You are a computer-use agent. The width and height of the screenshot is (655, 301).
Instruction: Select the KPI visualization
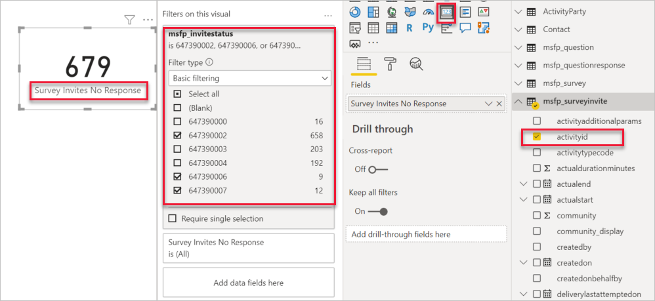click(483, 12)
